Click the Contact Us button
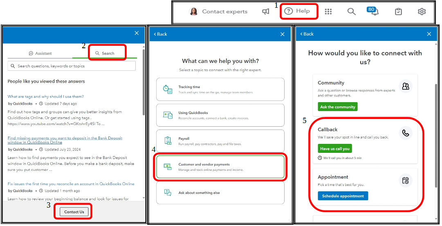 74,212
